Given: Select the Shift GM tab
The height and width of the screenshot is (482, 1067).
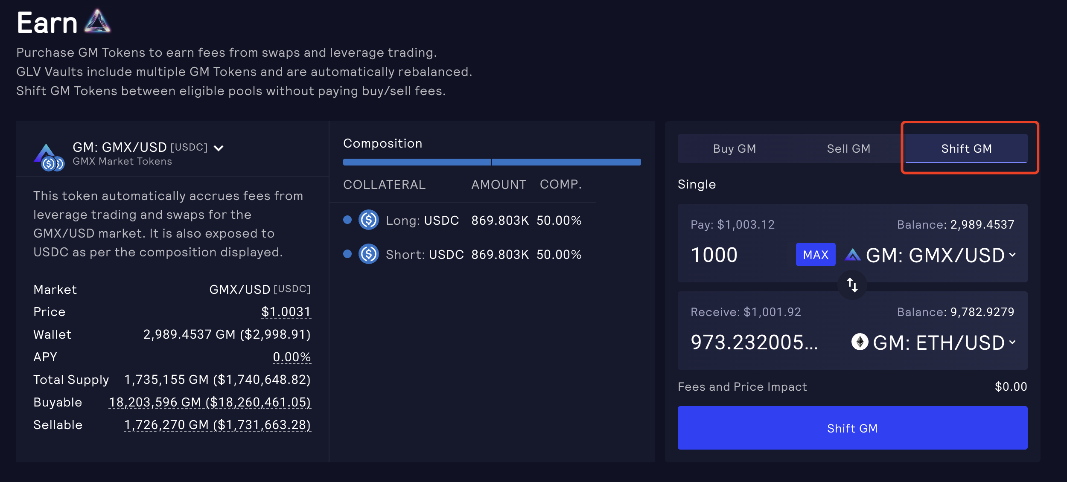Looking at the screenshot, I should point(966,148).
